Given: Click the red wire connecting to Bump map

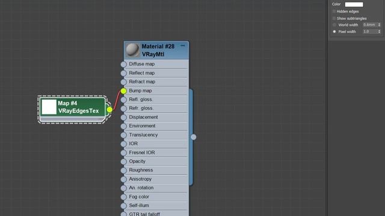Looking at the screenshot, I should tap(116, 100).
